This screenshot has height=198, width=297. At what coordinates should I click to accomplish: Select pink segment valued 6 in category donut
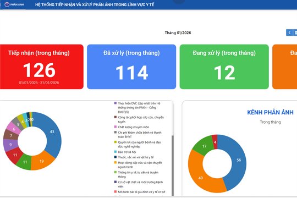pyautogui.click(x=14, y=129)
